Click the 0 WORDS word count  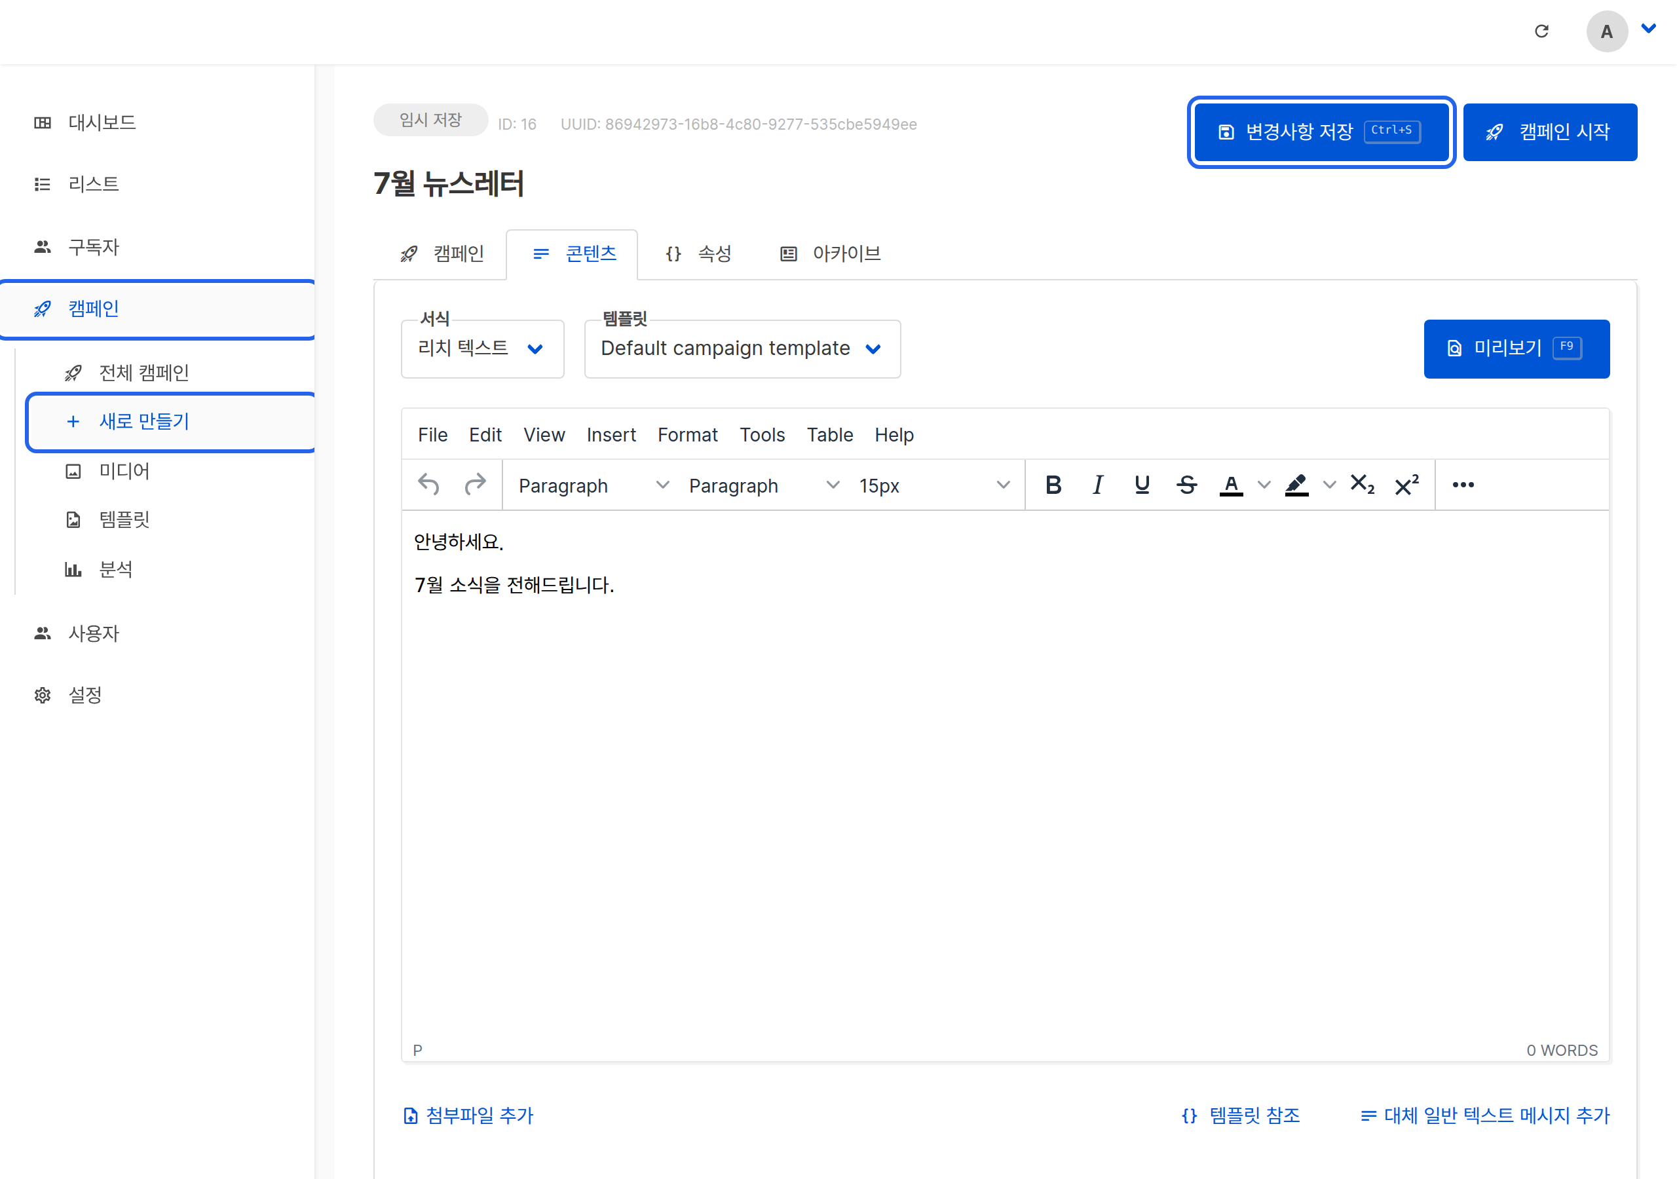[1562, 1050]
